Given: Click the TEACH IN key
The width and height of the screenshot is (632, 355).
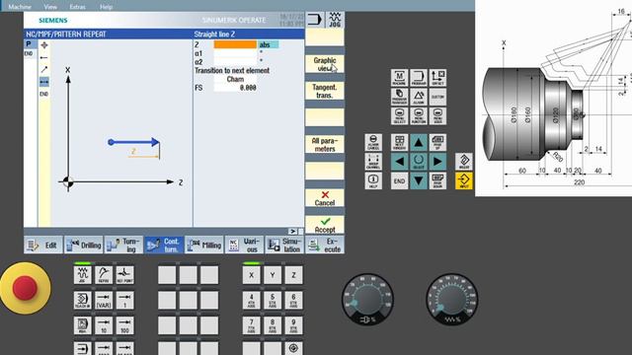Looking at the screenshot, I should click(82, 300).
